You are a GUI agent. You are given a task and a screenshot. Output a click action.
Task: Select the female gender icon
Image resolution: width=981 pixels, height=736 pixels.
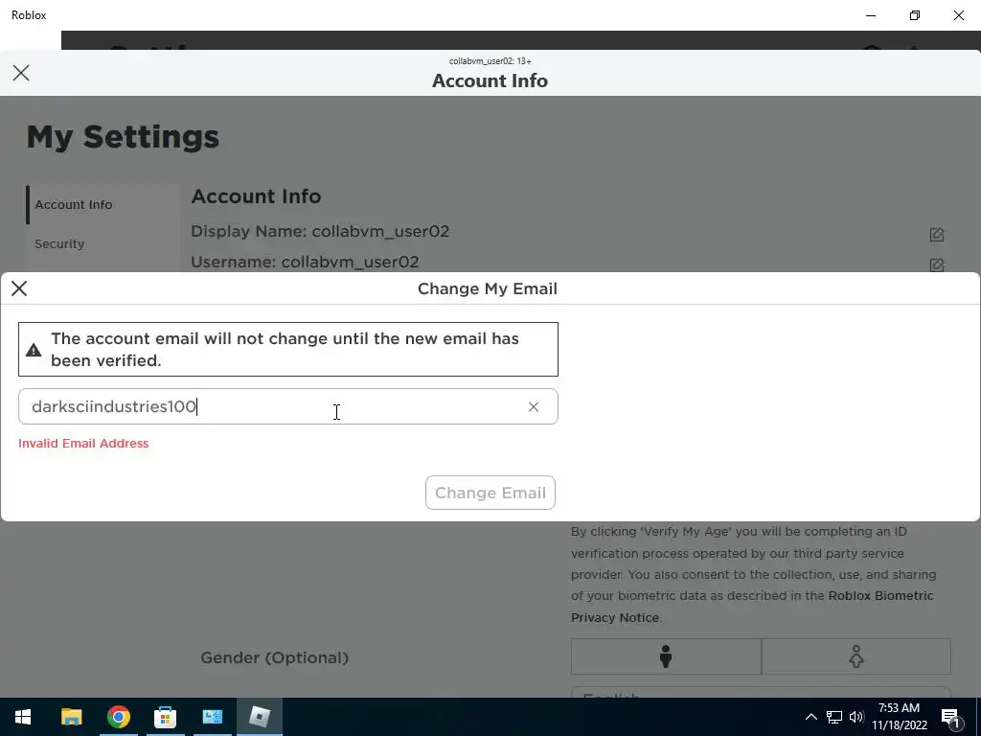click(856, 656)
